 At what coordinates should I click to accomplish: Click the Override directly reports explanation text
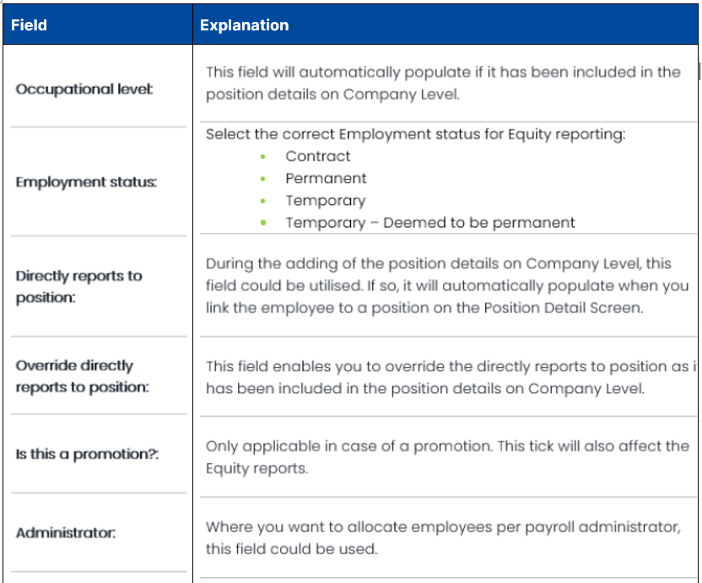(x=447, y=377)
